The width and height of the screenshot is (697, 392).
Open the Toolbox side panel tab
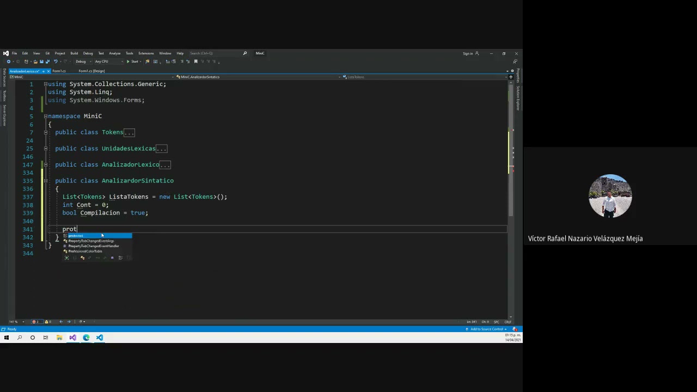(4, 95)
